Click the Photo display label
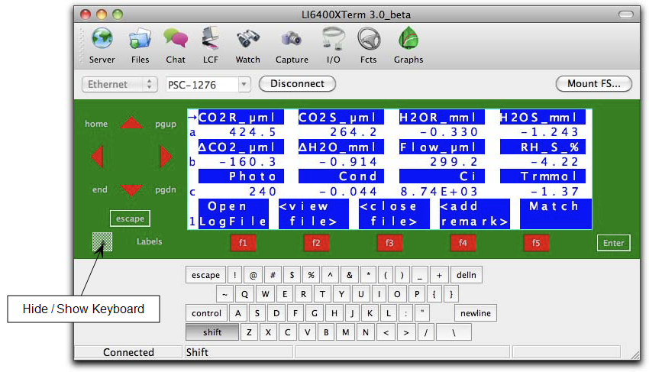Viewport: 649px width, 372px height. 241,176
